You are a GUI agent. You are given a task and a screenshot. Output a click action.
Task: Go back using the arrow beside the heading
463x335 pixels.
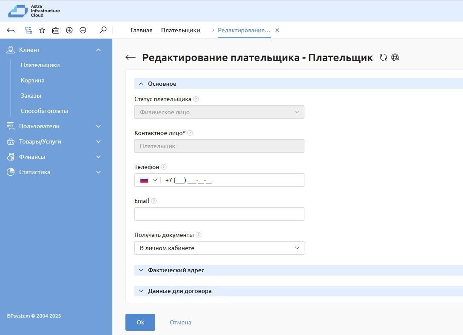pyautogui.click(x=131, y=57)
